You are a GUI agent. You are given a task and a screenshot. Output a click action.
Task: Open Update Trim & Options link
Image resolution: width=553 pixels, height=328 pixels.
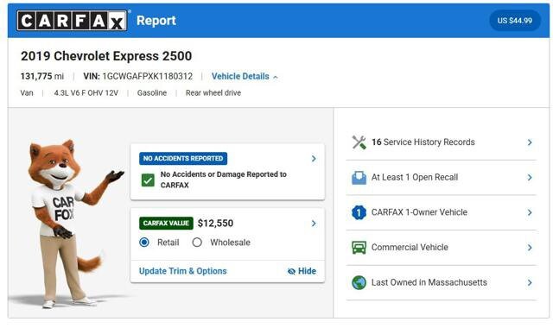pos(182,271)
